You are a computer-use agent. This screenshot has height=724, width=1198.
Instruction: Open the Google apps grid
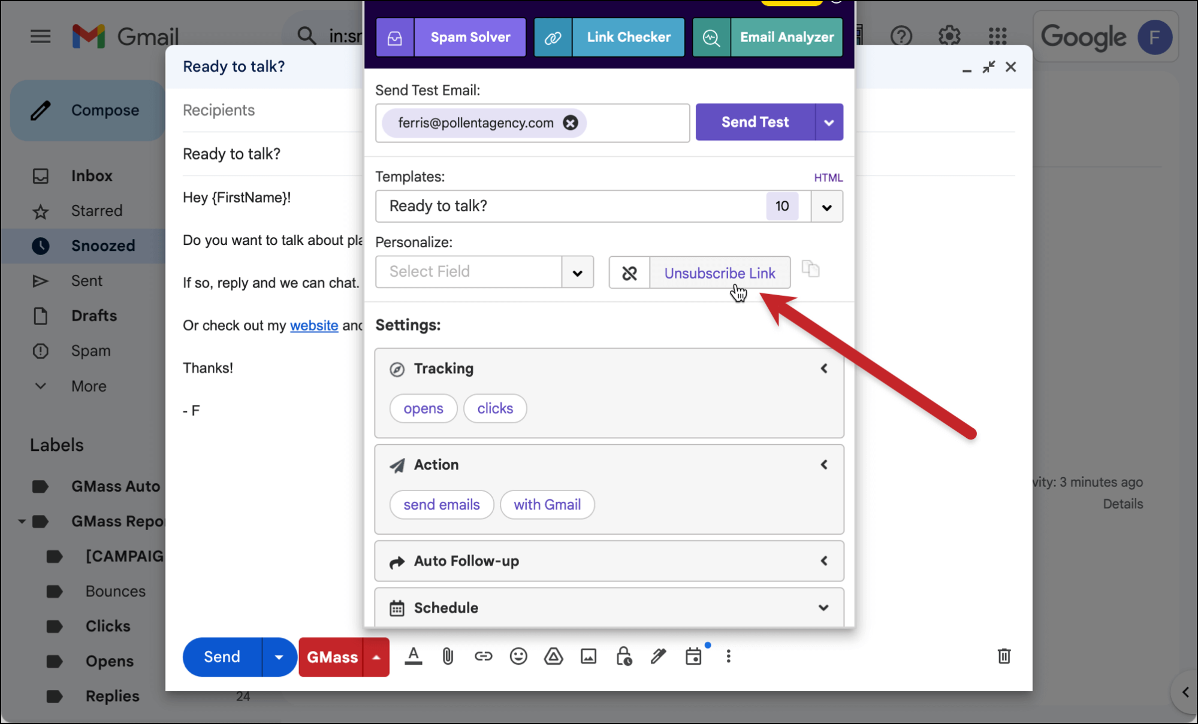click(x=998, y=37)
